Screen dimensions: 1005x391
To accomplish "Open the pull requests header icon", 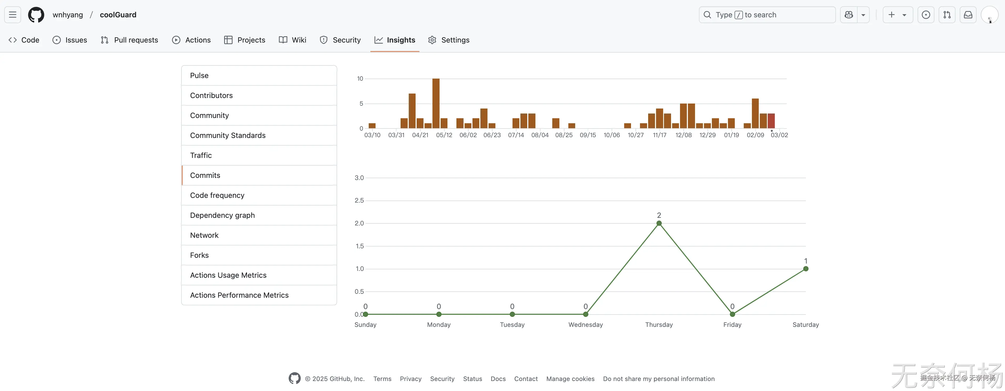I will 947,15.
